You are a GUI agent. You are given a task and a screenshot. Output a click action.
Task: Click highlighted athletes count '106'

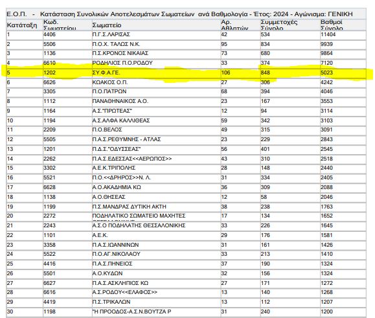pyautogui.click(x=226, y=73)
